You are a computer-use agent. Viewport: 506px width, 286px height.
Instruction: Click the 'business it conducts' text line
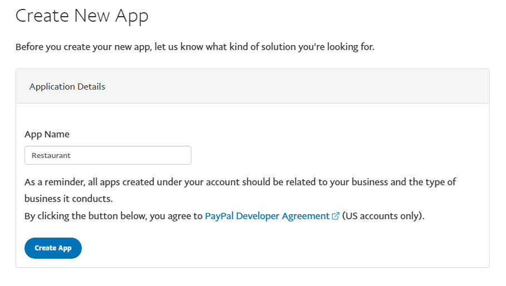pos(69,199)
